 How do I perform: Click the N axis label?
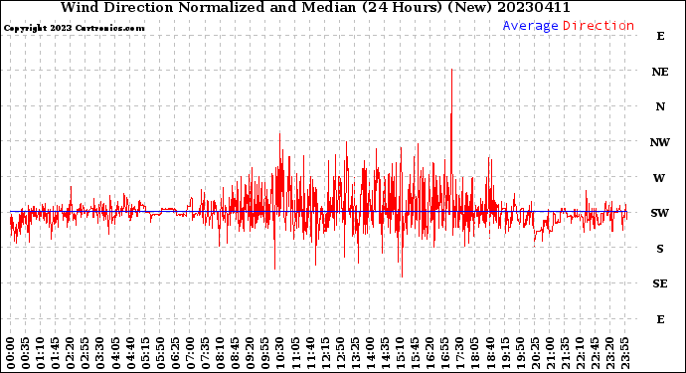pos(660,106)
